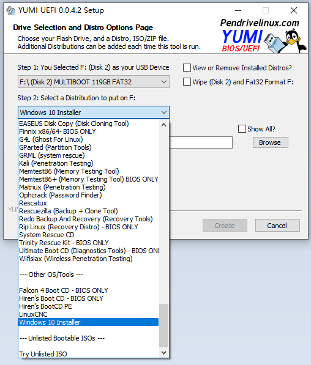311x365 pixels.
Task: Select G4L Ghost For Linux
Action: pos(89,139)
